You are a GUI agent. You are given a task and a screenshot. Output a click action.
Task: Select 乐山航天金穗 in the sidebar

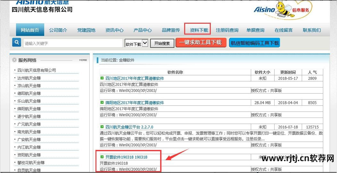(29, 101)
